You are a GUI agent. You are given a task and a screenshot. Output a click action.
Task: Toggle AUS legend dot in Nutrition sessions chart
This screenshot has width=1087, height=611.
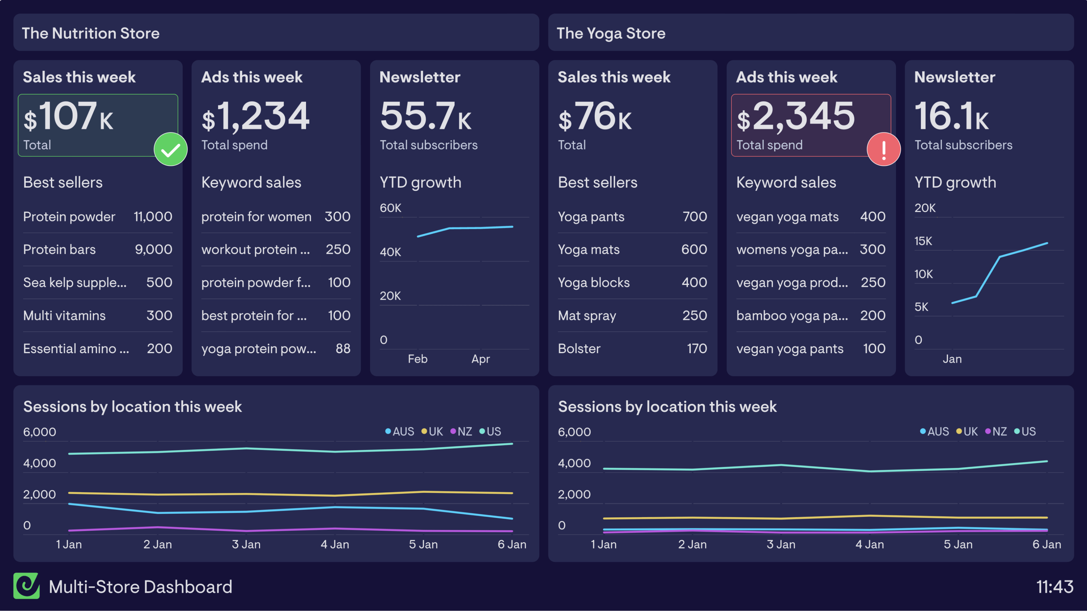pyautogui.click(x=388, y=431)
